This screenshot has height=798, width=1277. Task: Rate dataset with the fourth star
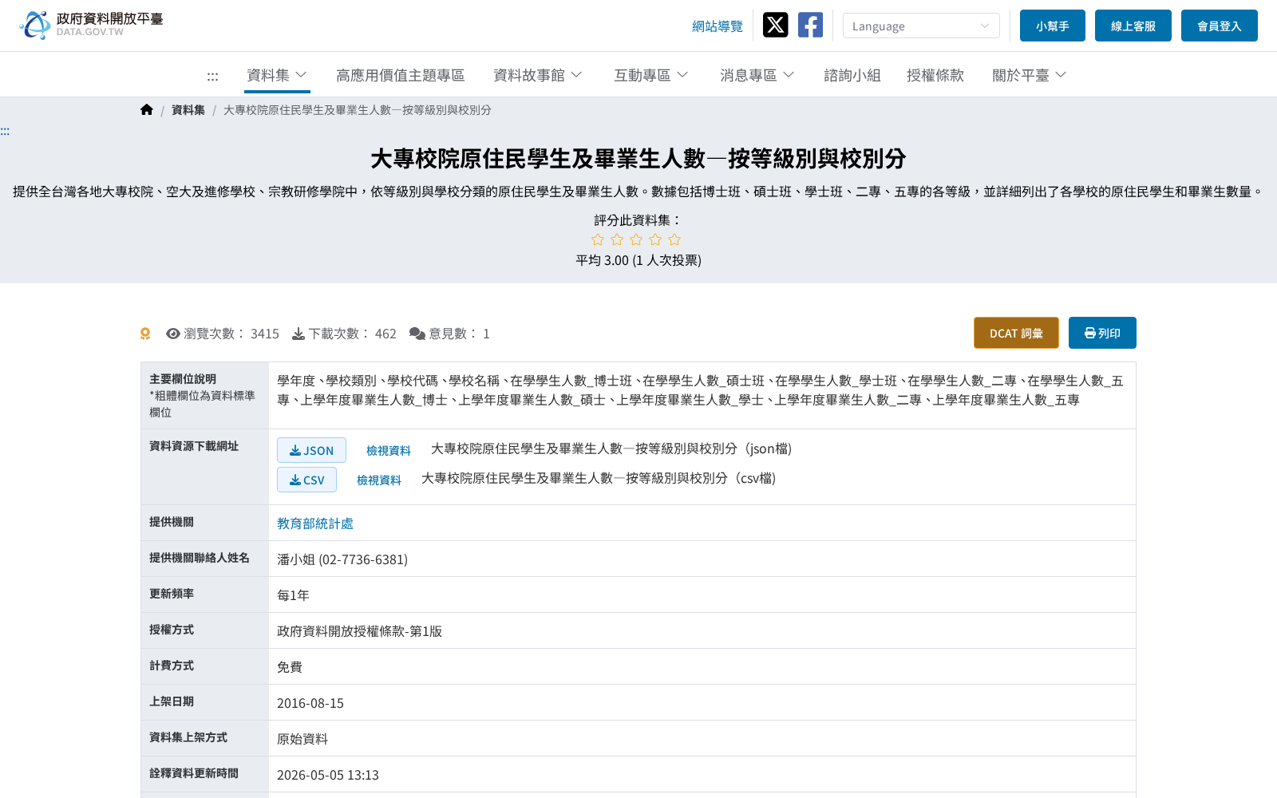[655, 239]
